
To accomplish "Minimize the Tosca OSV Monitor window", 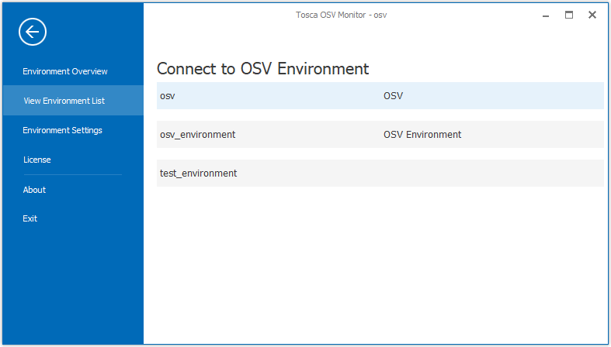I will [x=547, y=15].
